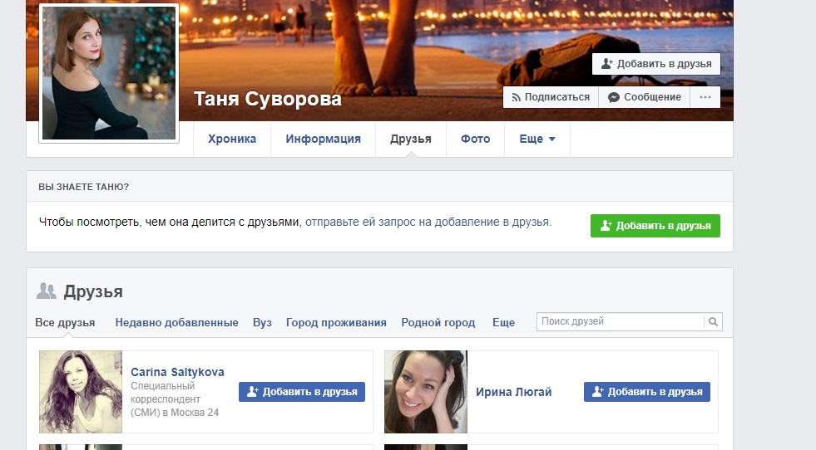Add Carina Saltykova as a friend
The image size is (816, 450).
coord(302,392)
